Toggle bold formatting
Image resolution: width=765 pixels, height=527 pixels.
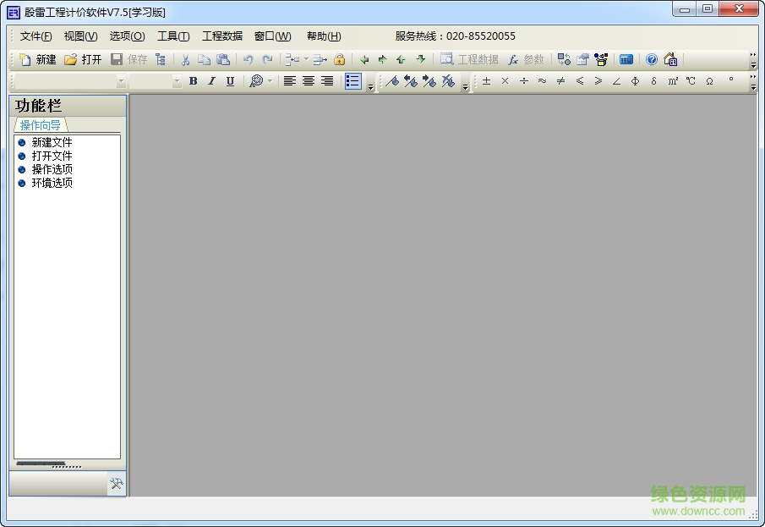click(193, 81)
